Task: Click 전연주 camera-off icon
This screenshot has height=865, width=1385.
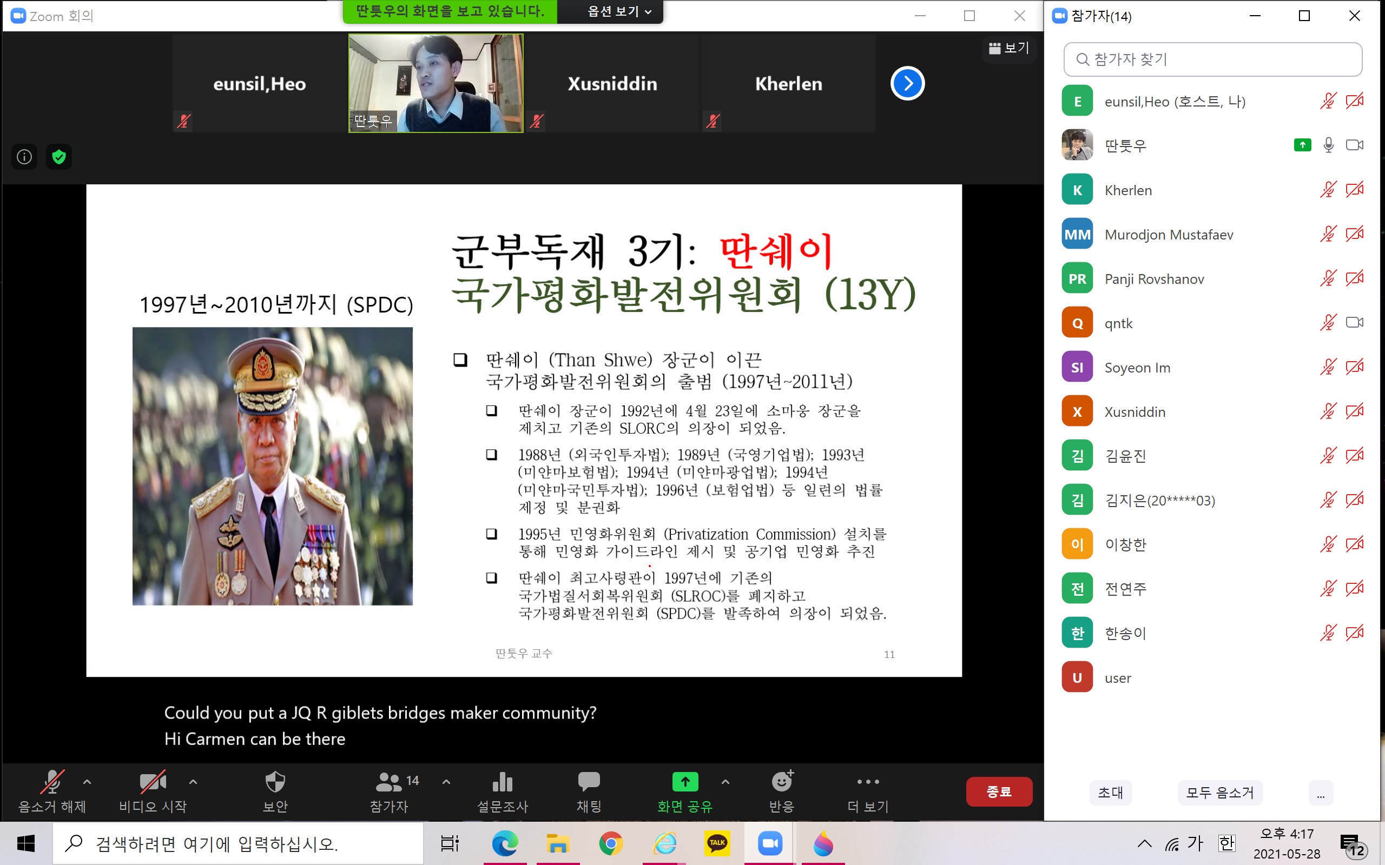Action: [x=1354, y=589]
